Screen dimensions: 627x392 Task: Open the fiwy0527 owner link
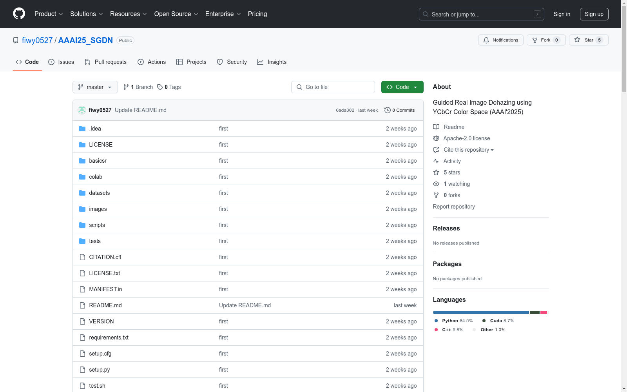(x=37, y=40)
